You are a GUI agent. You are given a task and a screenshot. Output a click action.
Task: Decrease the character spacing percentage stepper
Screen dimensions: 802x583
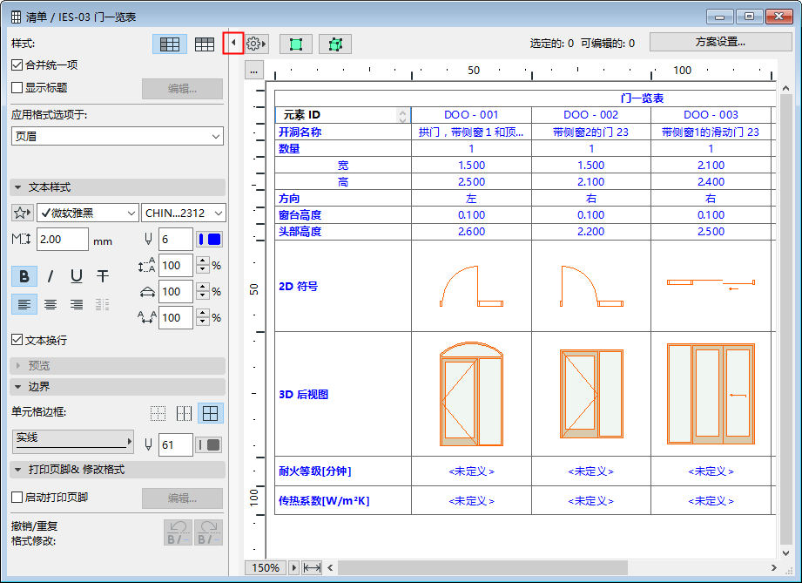(x=203, y=322)
